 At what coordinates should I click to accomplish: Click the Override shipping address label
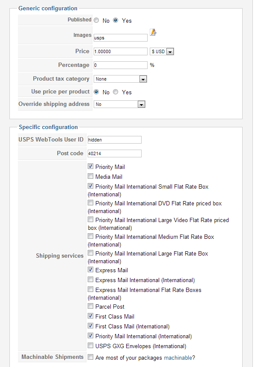tap(54, 104)
